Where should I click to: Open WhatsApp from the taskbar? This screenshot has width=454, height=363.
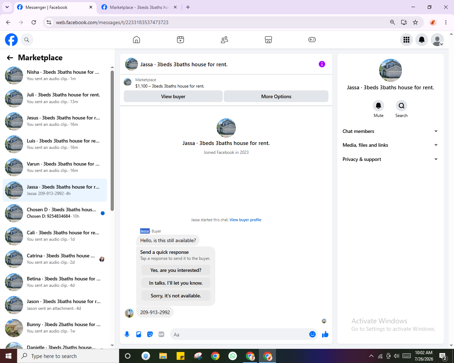coord(233,356)
